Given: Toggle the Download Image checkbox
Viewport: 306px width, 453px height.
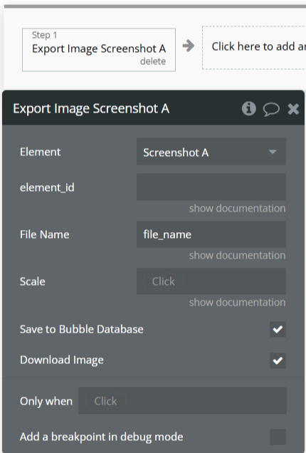Looking at the screenshot, I should coord(278,360).
